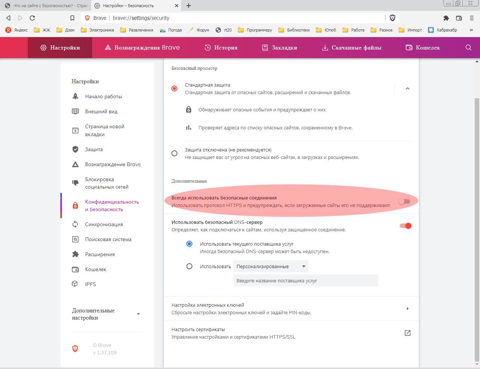Viewport: 480px width, 369px height.
Task: Open the ЖЖ bookmark folder
Action: [x=42, y=30]
